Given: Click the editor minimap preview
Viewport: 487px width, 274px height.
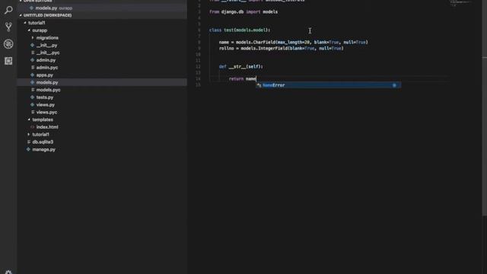Looking at the screenshot, I should pyautogui.click(x=460, y=3).
